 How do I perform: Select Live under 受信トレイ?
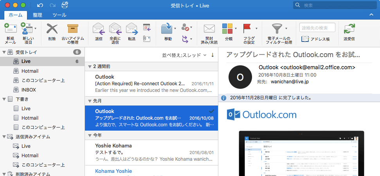coord(42,61)
